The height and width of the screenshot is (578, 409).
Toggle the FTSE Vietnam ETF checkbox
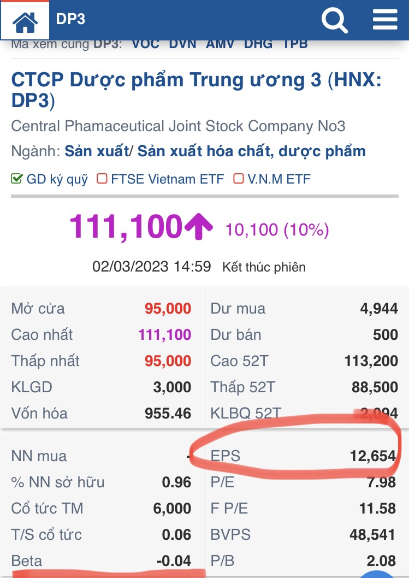[x=102, y=179]
